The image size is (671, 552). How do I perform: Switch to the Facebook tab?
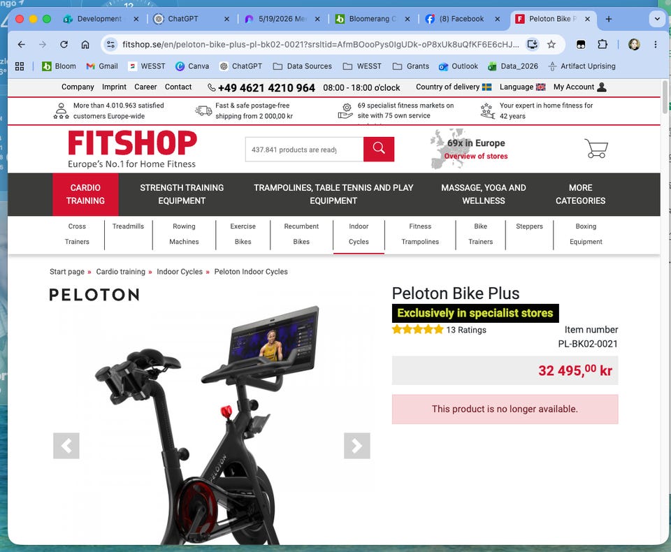click(461, 19)
